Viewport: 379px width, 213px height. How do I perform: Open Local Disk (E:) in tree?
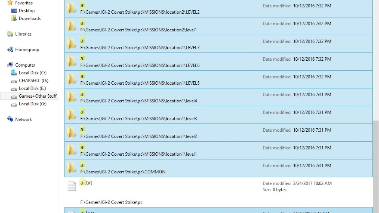32,88
